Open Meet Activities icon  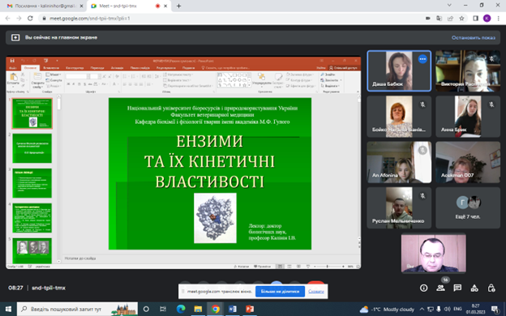coord(474,288)
